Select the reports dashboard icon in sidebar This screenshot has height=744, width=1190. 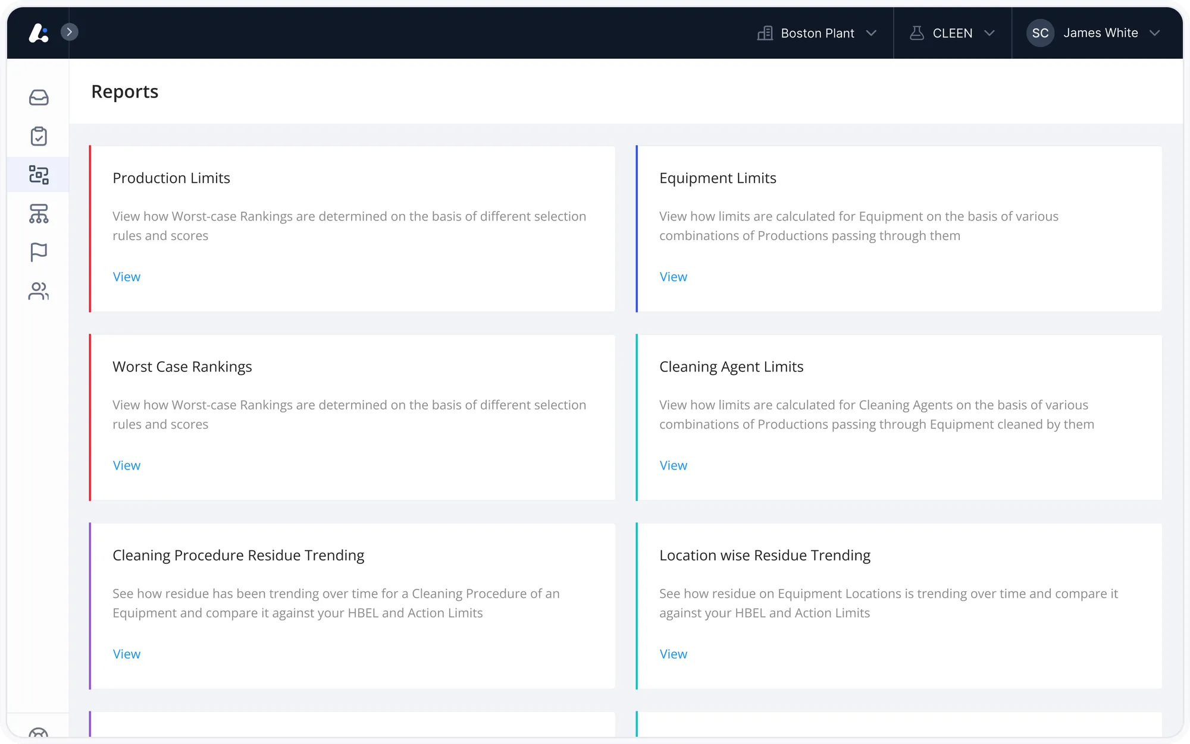point(39,175)
